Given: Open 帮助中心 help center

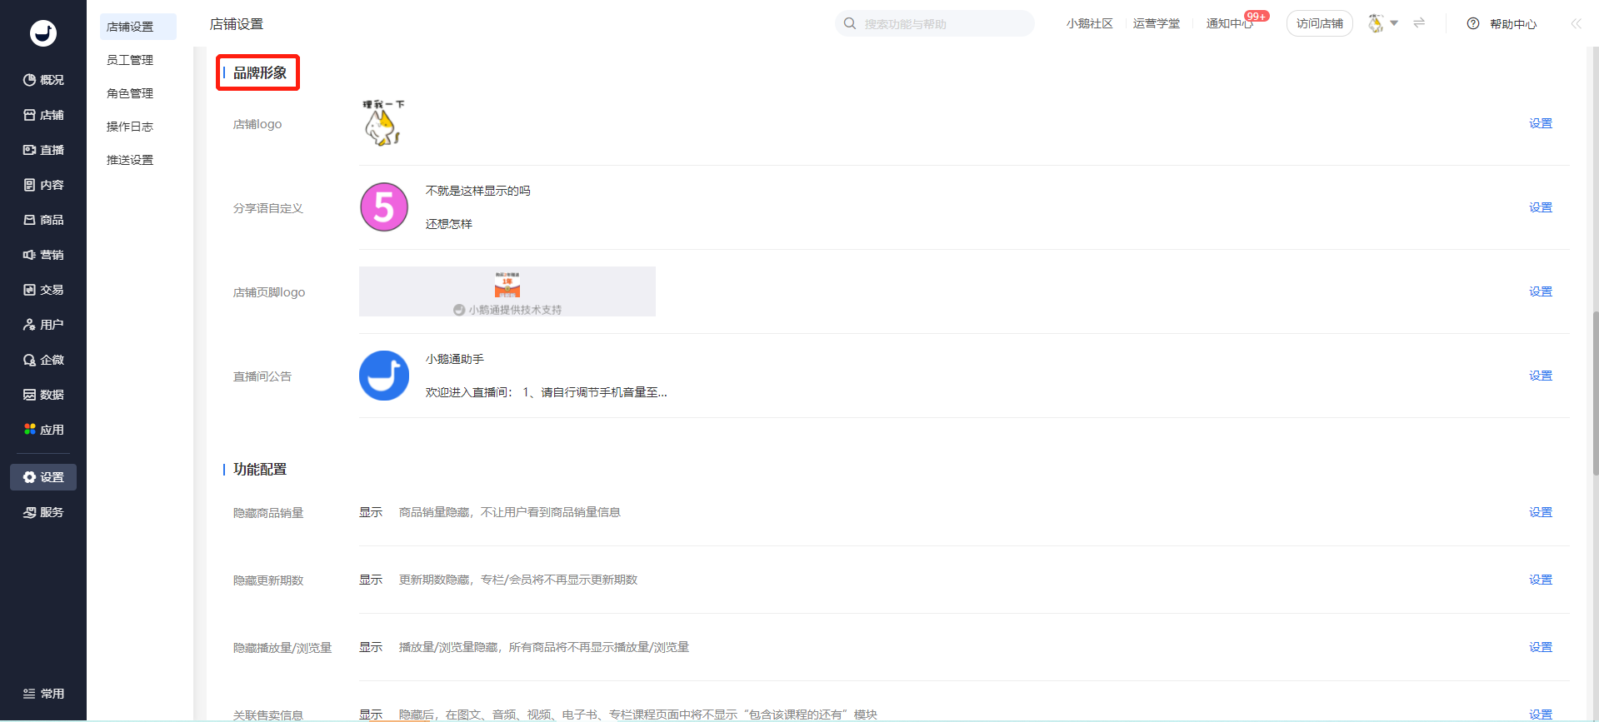Looking at the screenshot, I should pyautogui.click(x=1502, y=23).
